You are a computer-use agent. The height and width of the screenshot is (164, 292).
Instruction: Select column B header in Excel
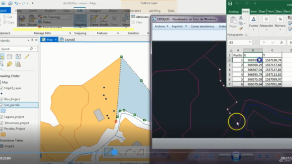[x=253, y=50]
